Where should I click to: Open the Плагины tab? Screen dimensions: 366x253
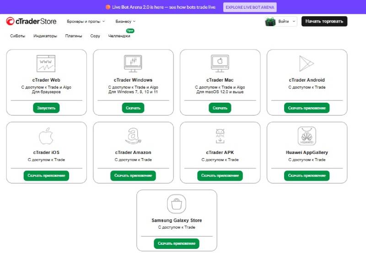(74, 36)
